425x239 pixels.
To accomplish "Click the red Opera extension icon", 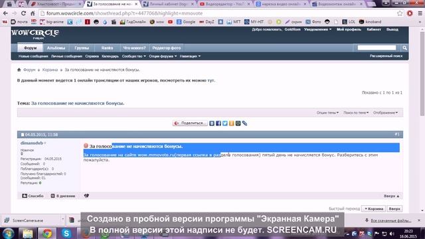I will (x=410, y=13).
